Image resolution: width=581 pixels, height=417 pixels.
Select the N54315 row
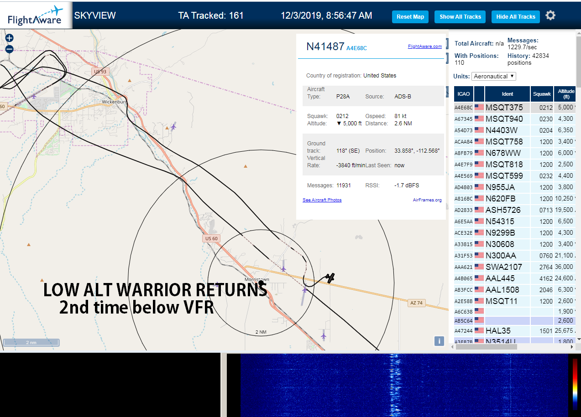515,221
